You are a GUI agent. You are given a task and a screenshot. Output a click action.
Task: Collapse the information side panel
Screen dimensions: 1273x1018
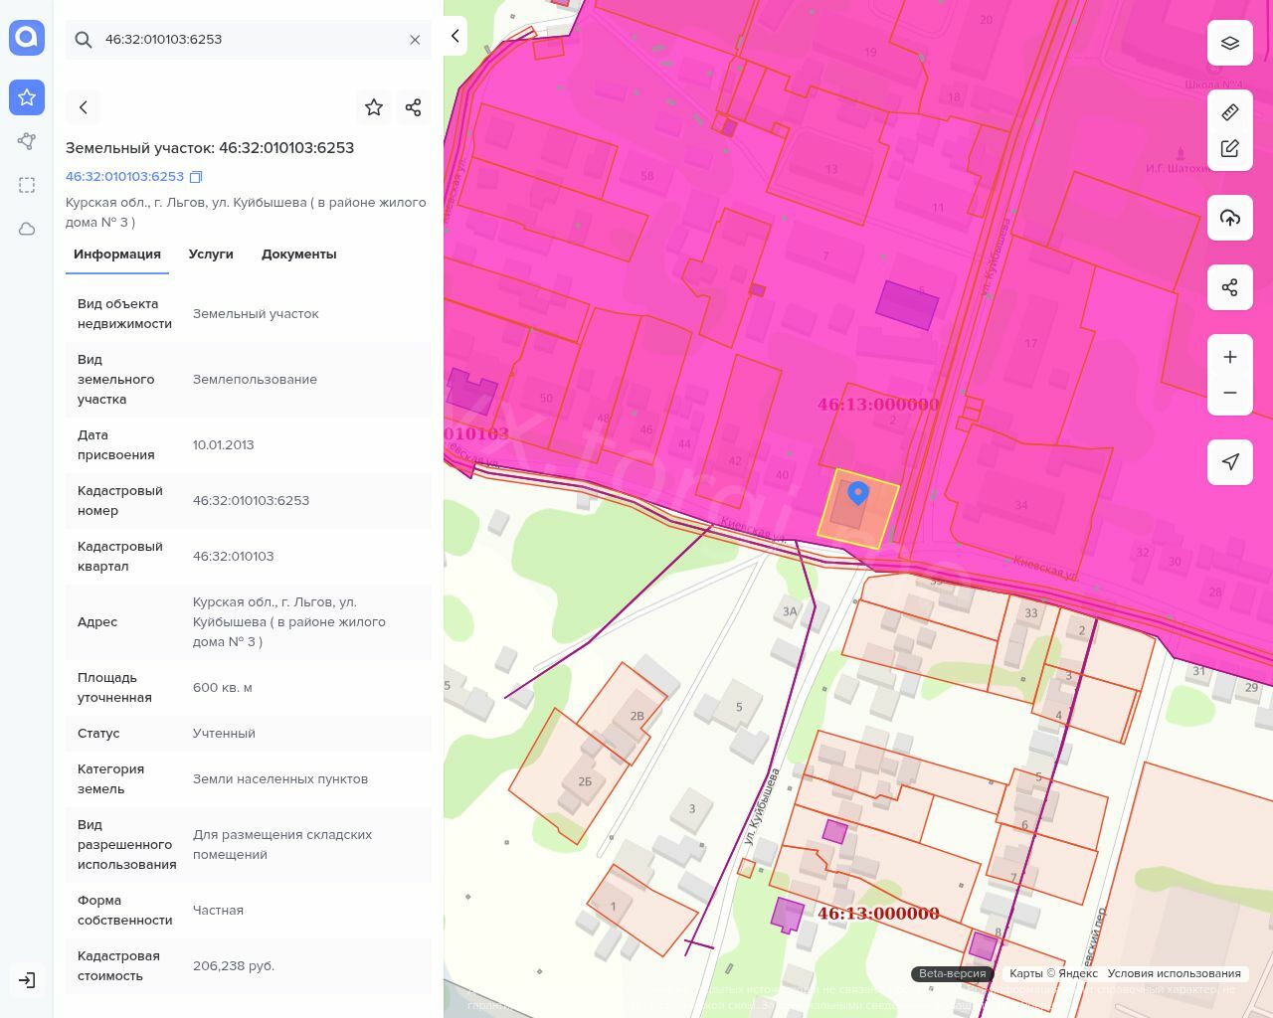point(455,37)
